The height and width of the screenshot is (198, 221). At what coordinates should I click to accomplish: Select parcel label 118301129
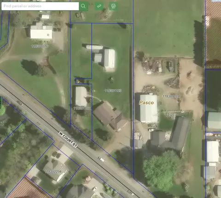click(113, 91)
